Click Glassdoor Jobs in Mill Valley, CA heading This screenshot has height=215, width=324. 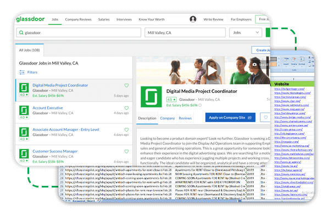pyautogui.click(x=48, y=63)
